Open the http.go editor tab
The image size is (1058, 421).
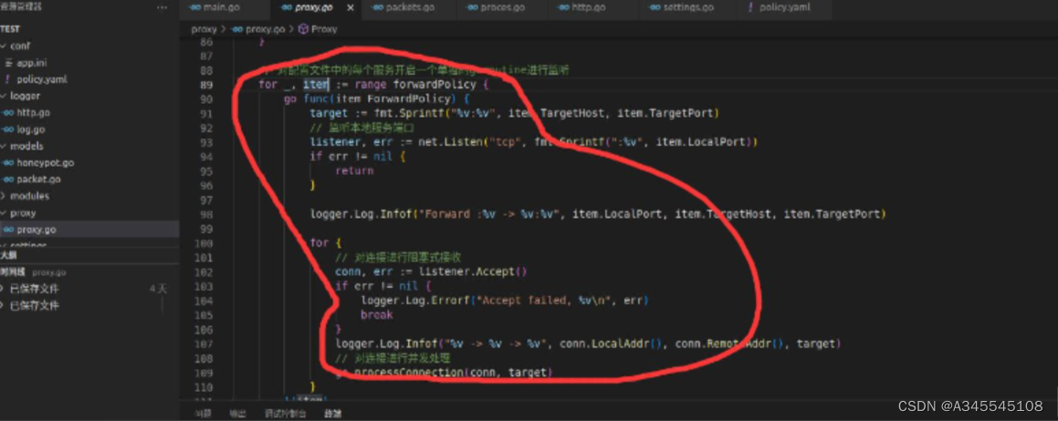pyautogui.click(x=589, y=8)
